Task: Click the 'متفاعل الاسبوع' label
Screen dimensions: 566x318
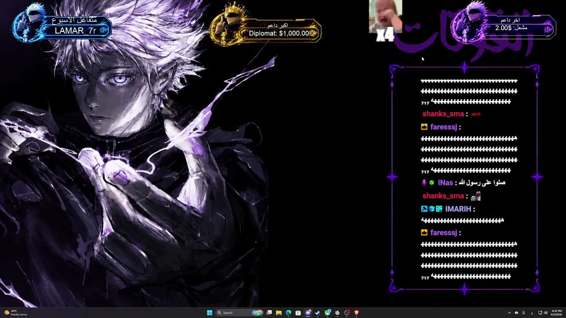Action: [74, 20]
